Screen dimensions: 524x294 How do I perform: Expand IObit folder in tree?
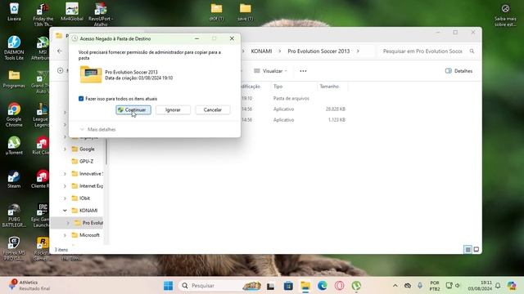click(x=65, y=198)
